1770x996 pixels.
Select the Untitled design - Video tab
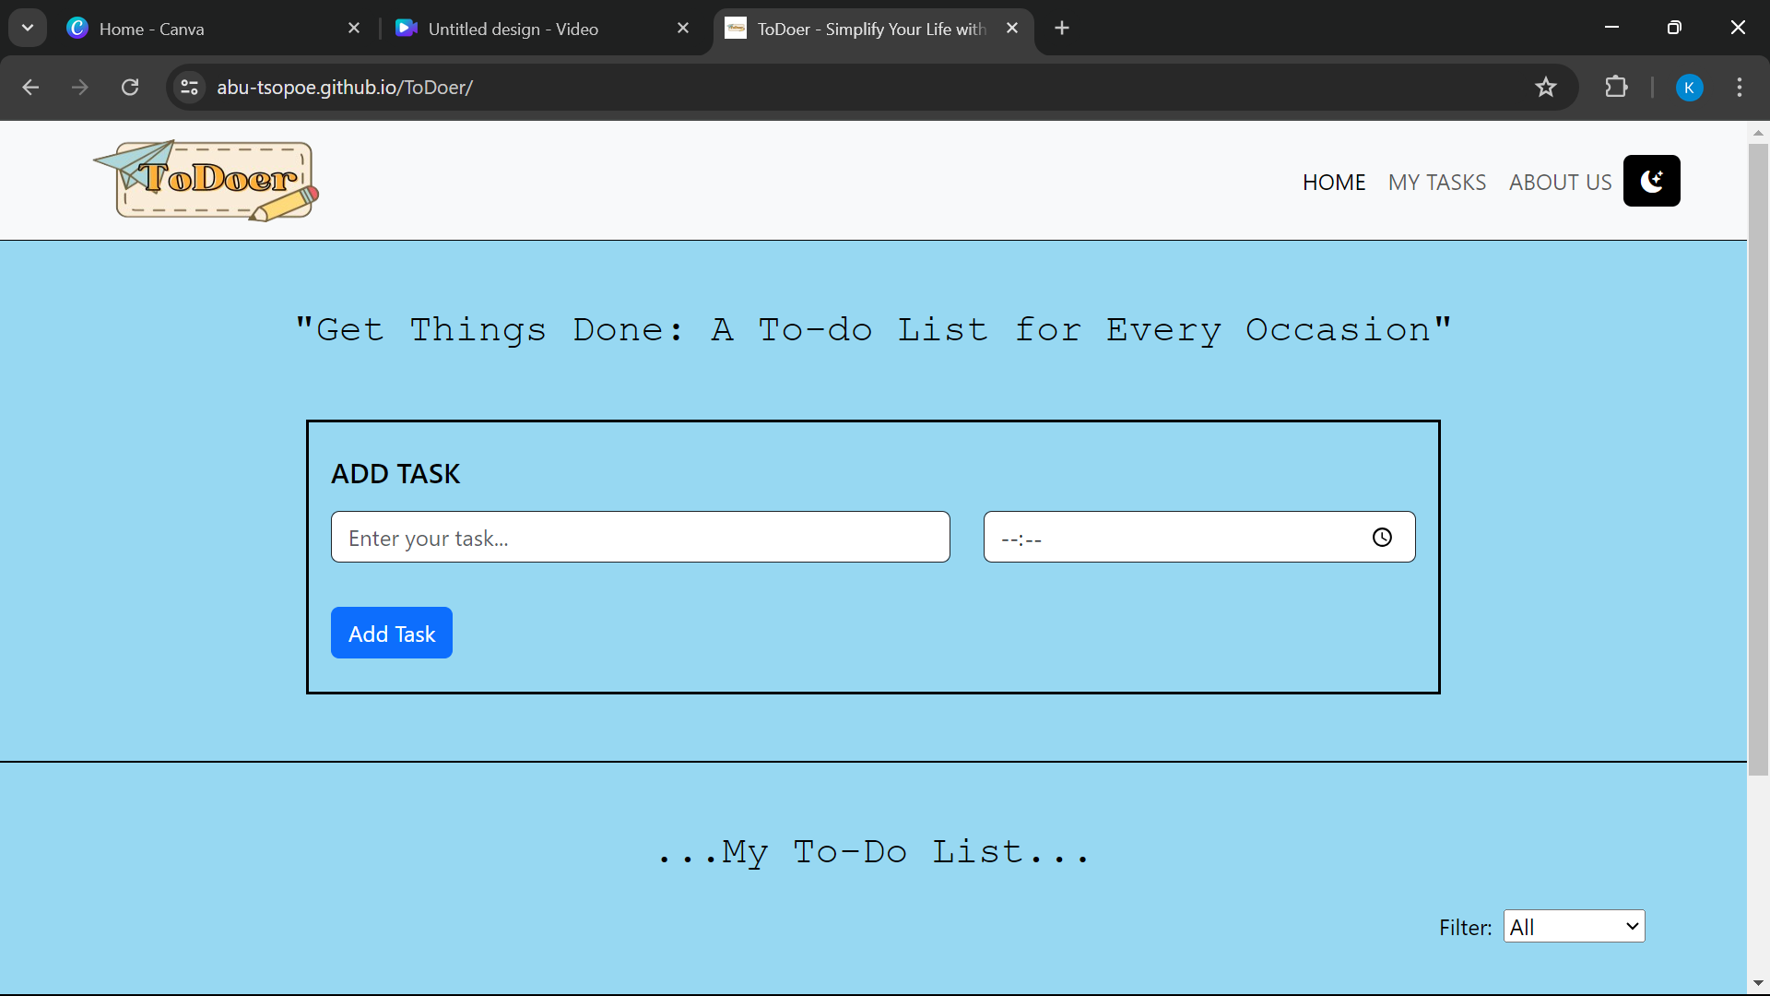pos(512,29)
